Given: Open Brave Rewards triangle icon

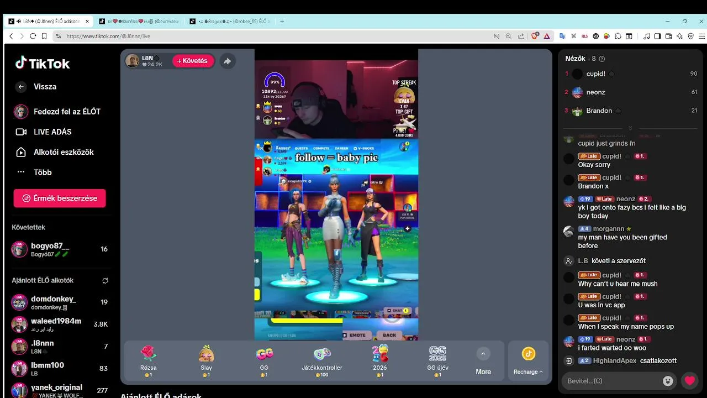Looking at the screenshot, I should point(547,36).
